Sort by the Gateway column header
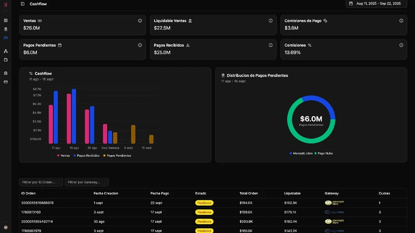The height and width of the screenshot is (233, 415). click(331, 193)
